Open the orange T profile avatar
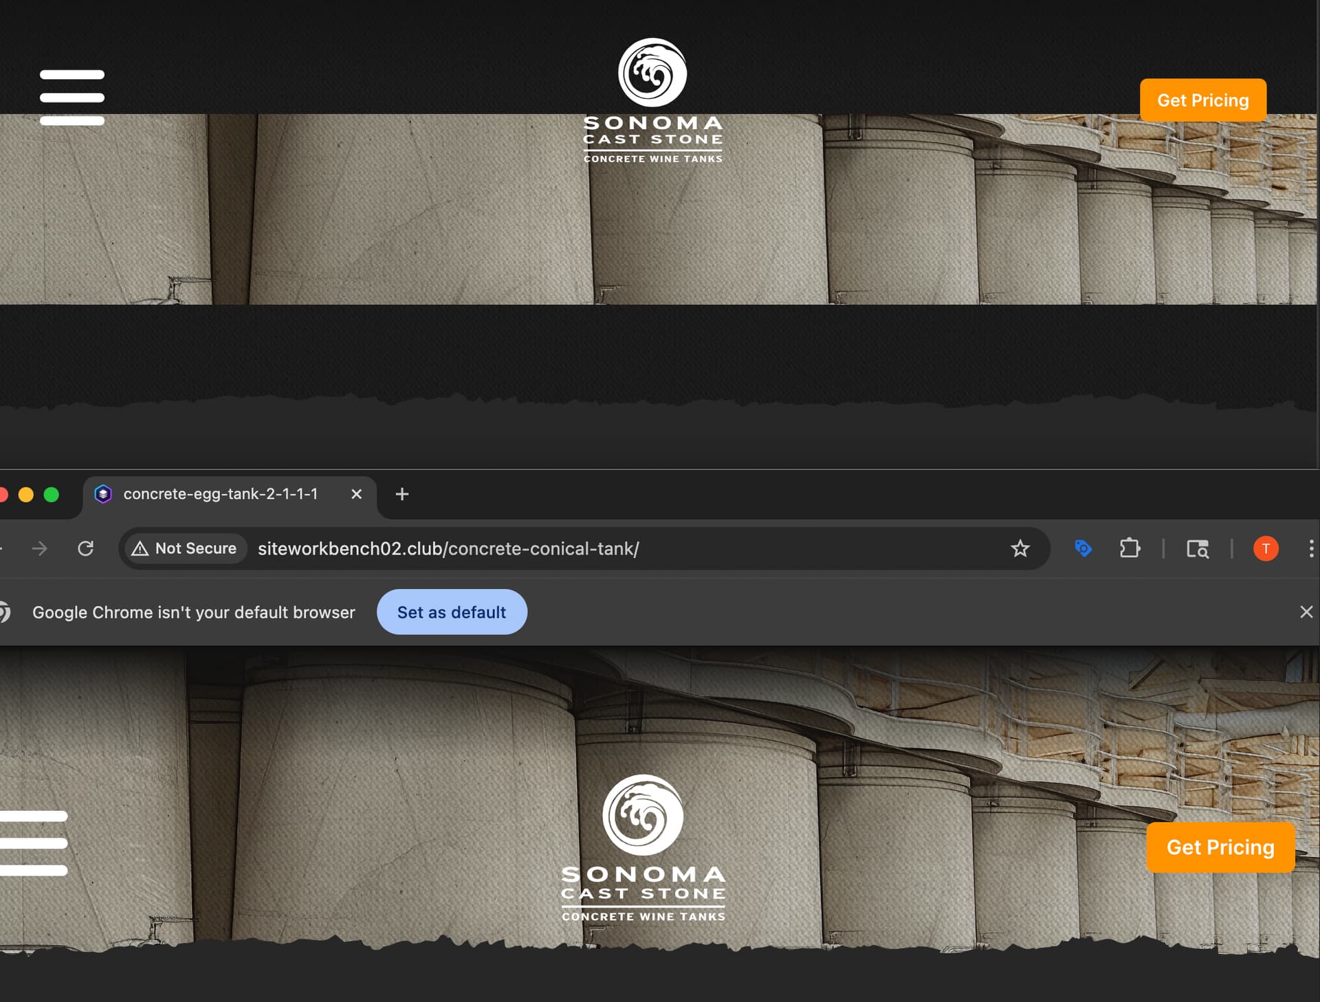The height and width of the screenshot is (1002, 1320). tap(1265, 548)
